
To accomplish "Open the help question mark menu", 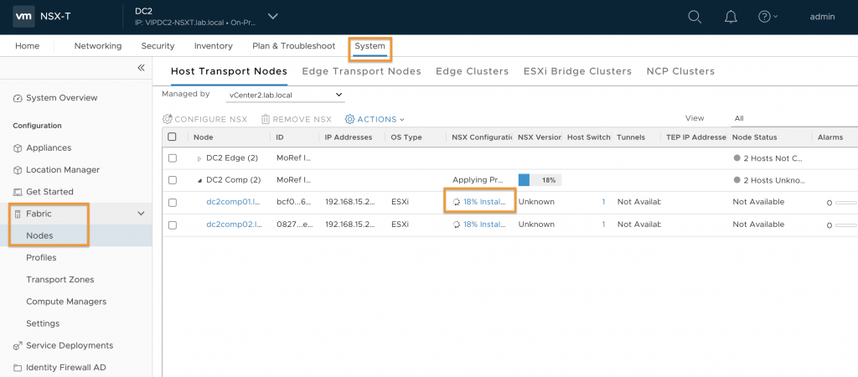I will tap(768, 17).
